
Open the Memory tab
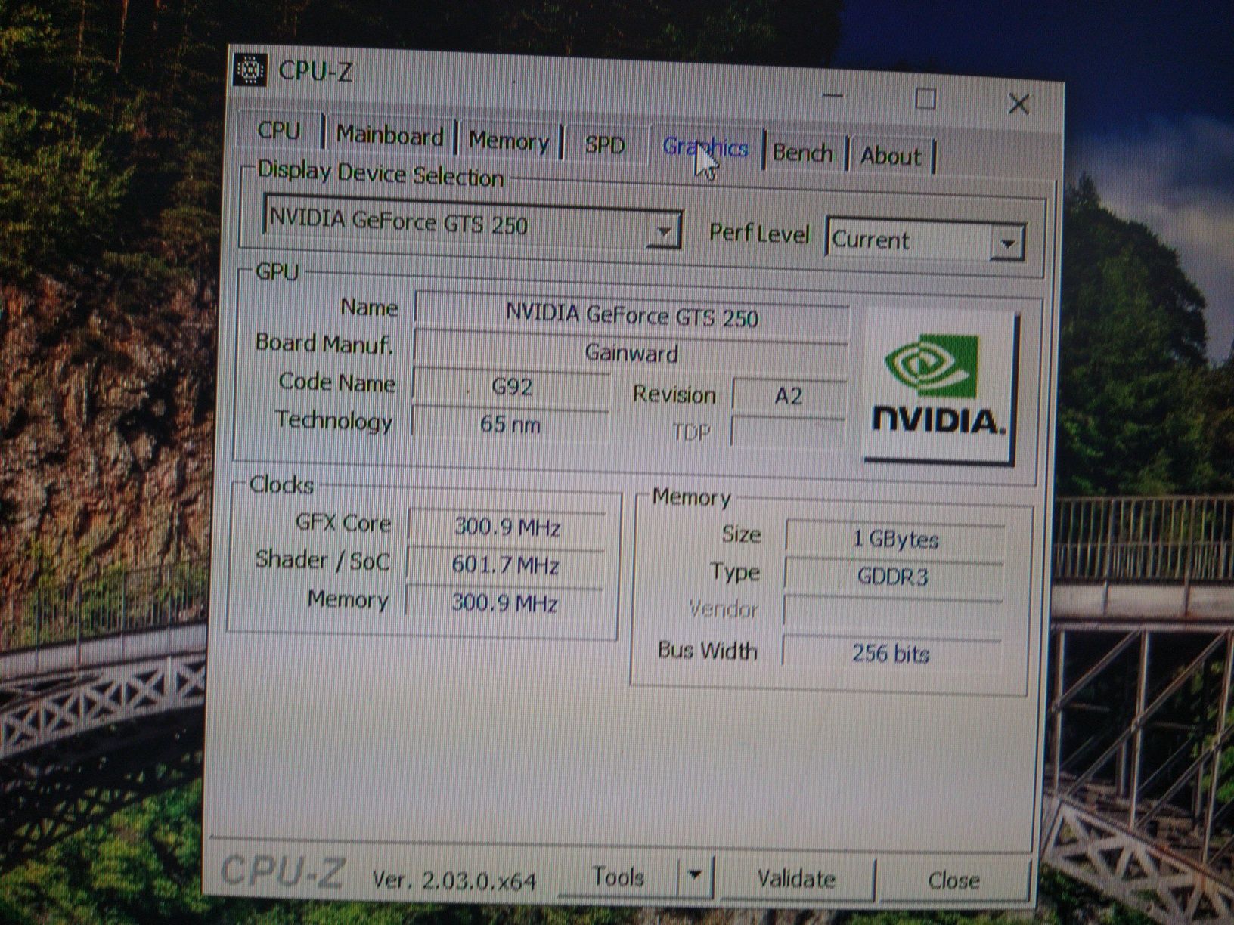tap(509, 141)
